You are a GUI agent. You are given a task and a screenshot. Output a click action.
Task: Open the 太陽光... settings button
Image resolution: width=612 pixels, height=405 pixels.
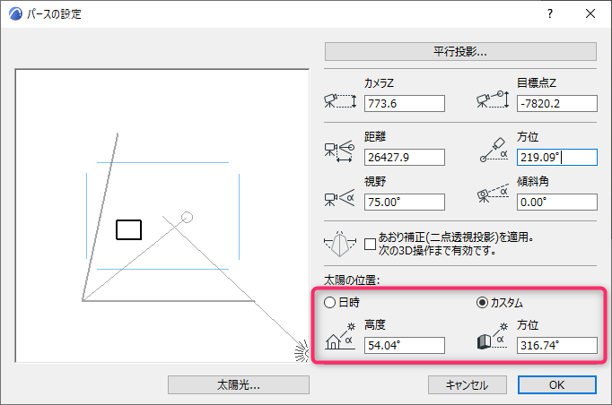pos(239,385)
